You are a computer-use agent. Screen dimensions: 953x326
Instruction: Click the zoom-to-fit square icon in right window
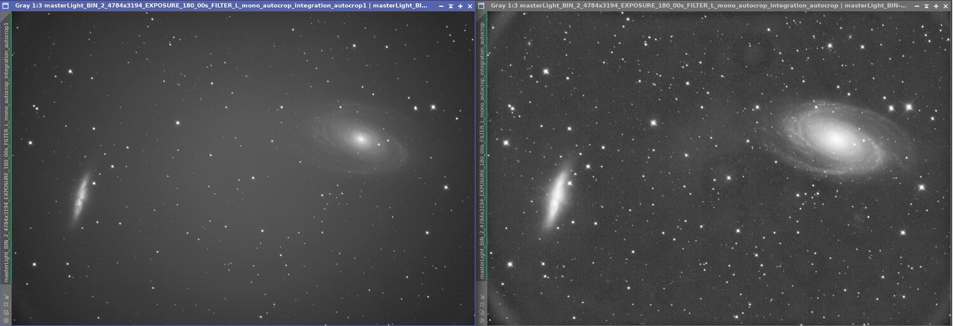[482, 304]
